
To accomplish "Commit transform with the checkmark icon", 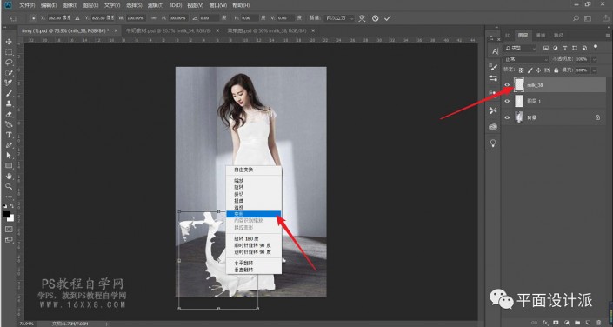I will pos(388,18).
